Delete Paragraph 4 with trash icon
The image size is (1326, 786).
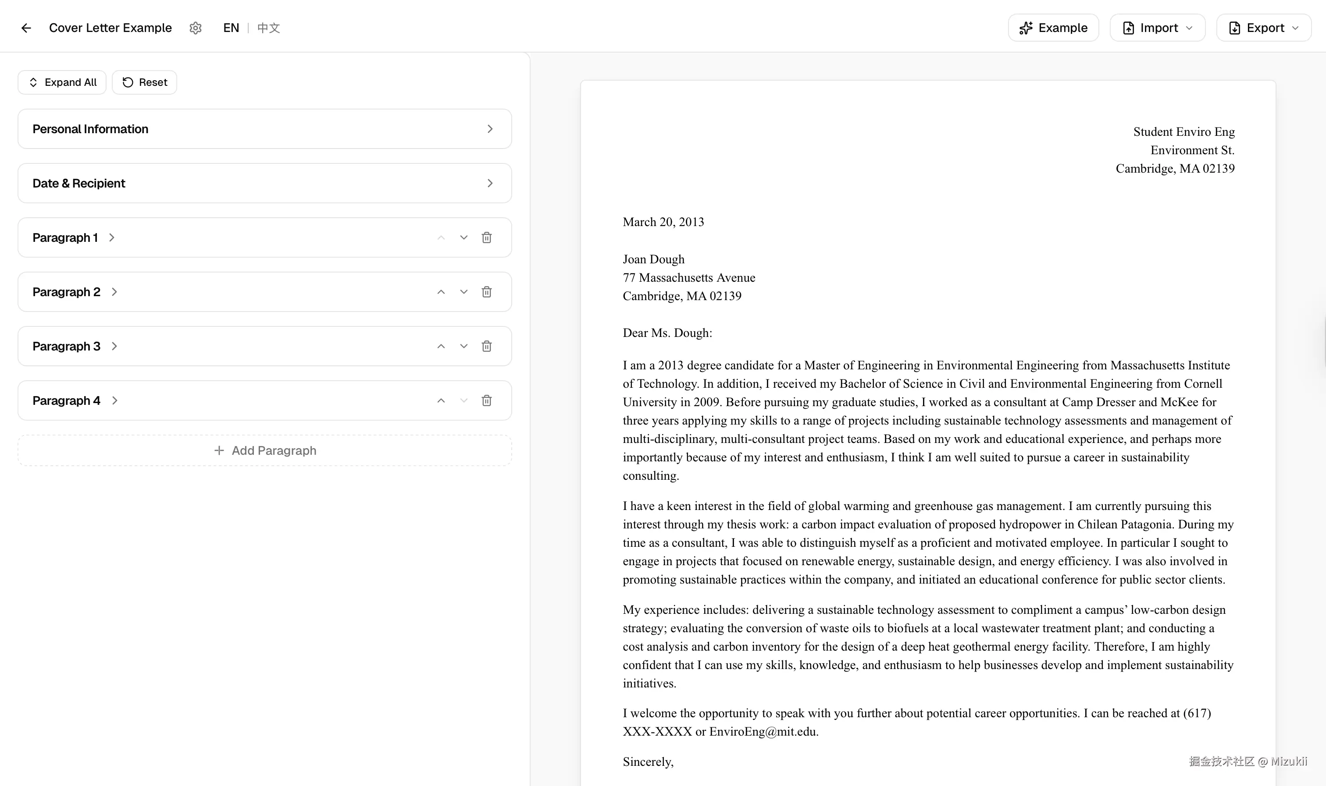pos(487,401)
